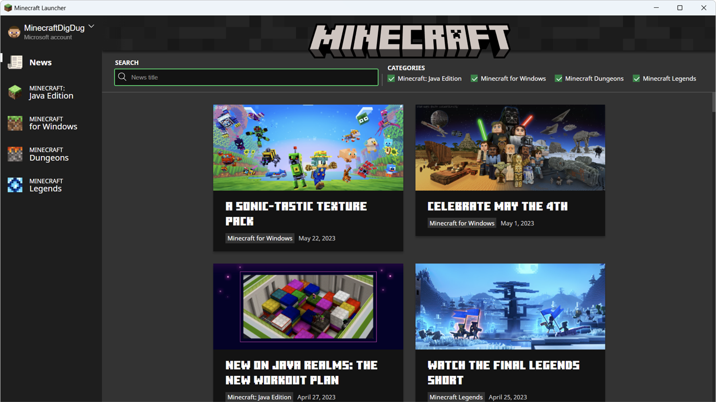
Task: Disable the Minecraft Dungeons category filter
Action: [x=558, y=79]
